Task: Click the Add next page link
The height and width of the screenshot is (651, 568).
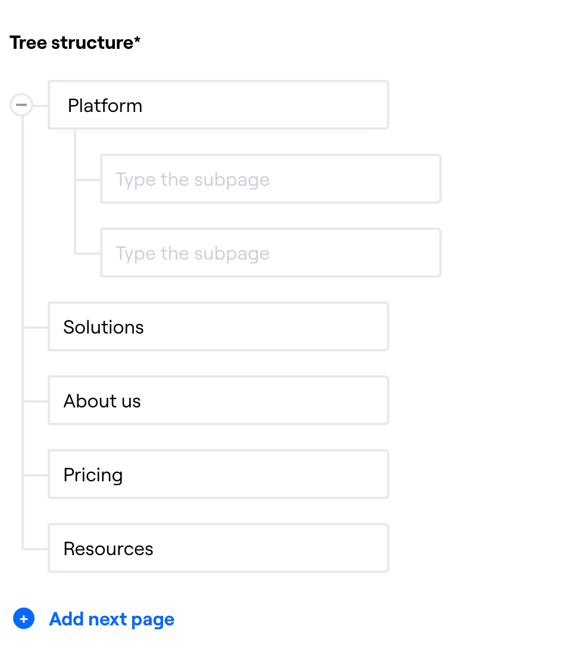Action: [x=111, y=619]
